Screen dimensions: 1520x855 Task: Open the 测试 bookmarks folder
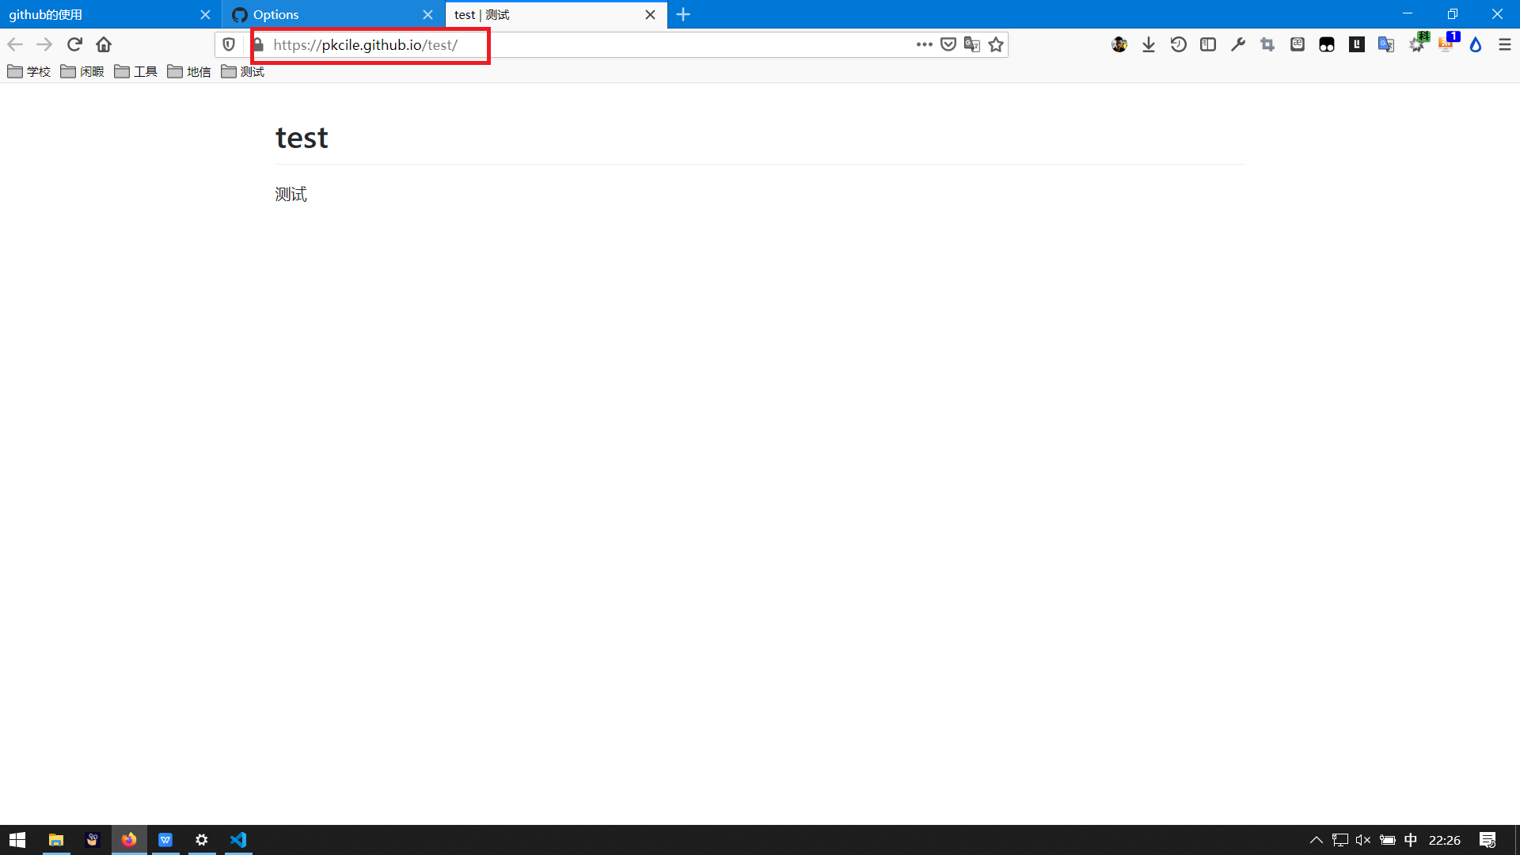pyautogui.click(x=242, y=71)
